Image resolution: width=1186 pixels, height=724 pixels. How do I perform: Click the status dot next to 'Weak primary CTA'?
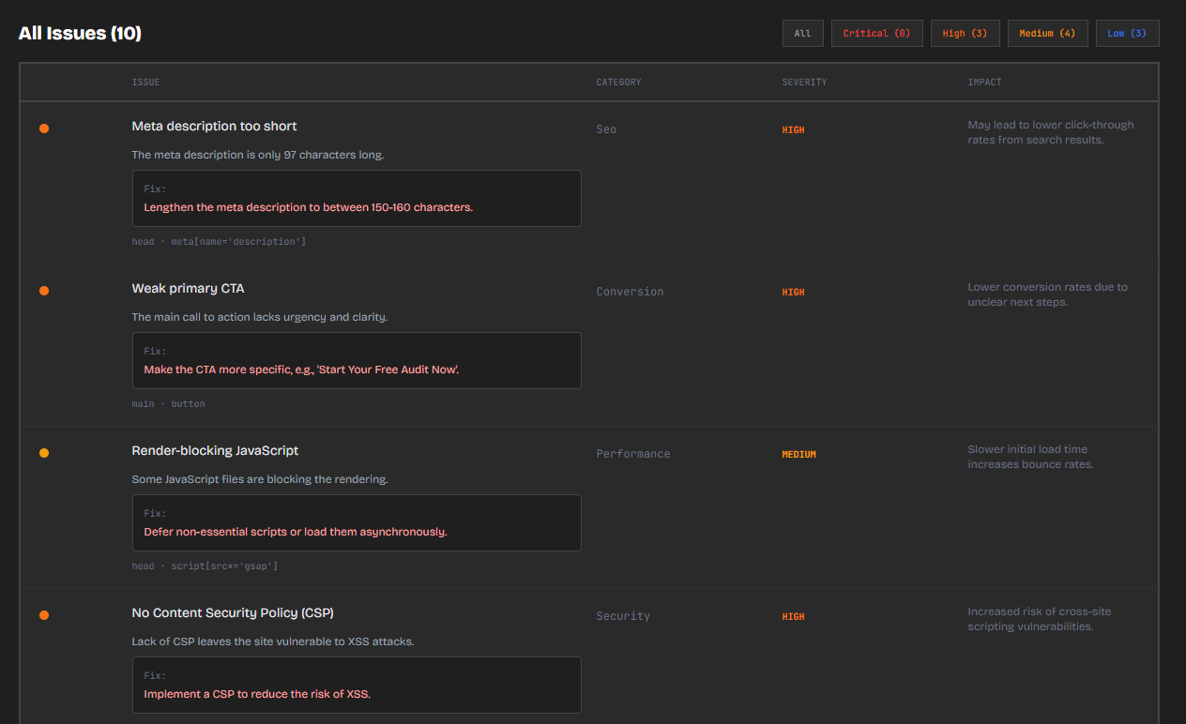(44, 291)
